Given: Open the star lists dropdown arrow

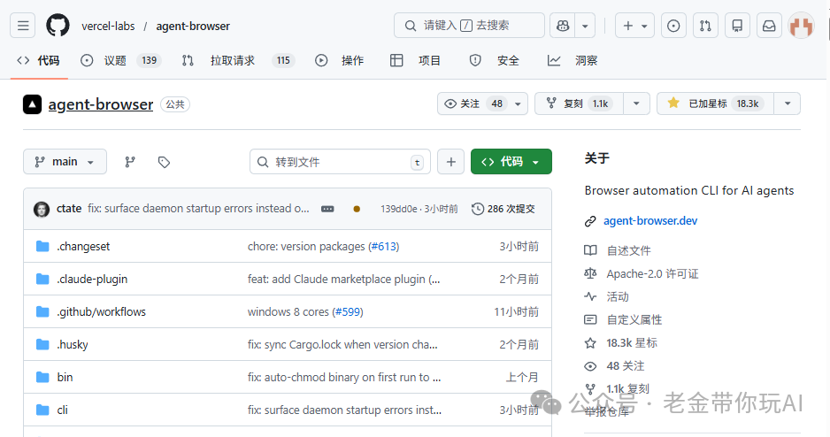Looking at the screenshot, I should click(787, 103).
